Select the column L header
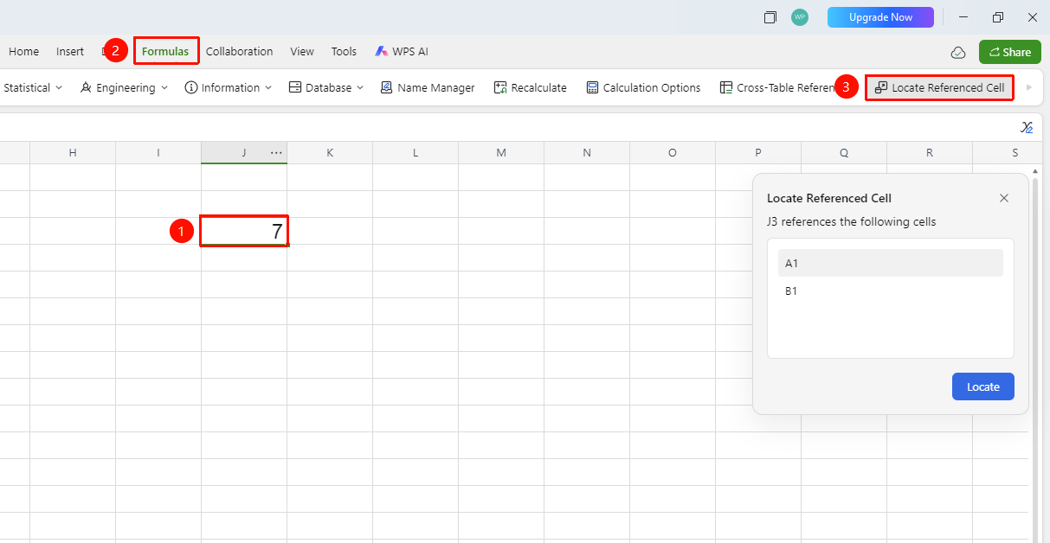Screen dimensions: 1050x543 tap(415, 153)
